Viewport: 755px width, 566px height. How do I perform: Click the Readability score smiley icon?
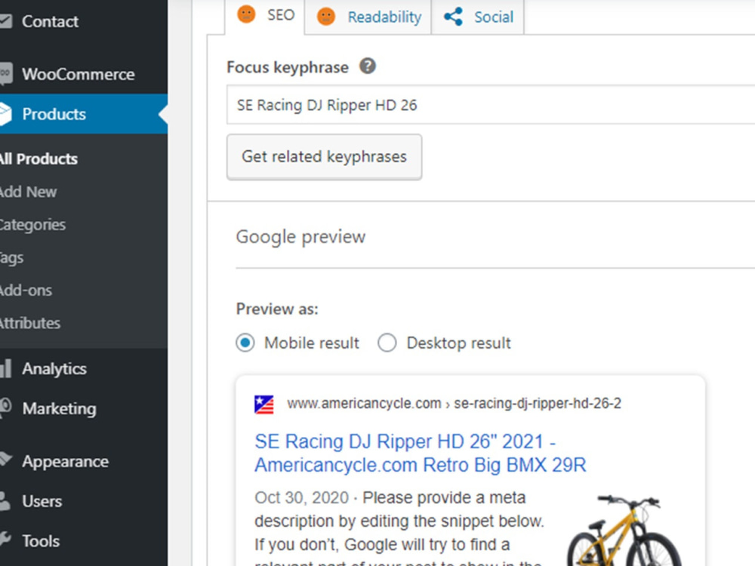326,17
